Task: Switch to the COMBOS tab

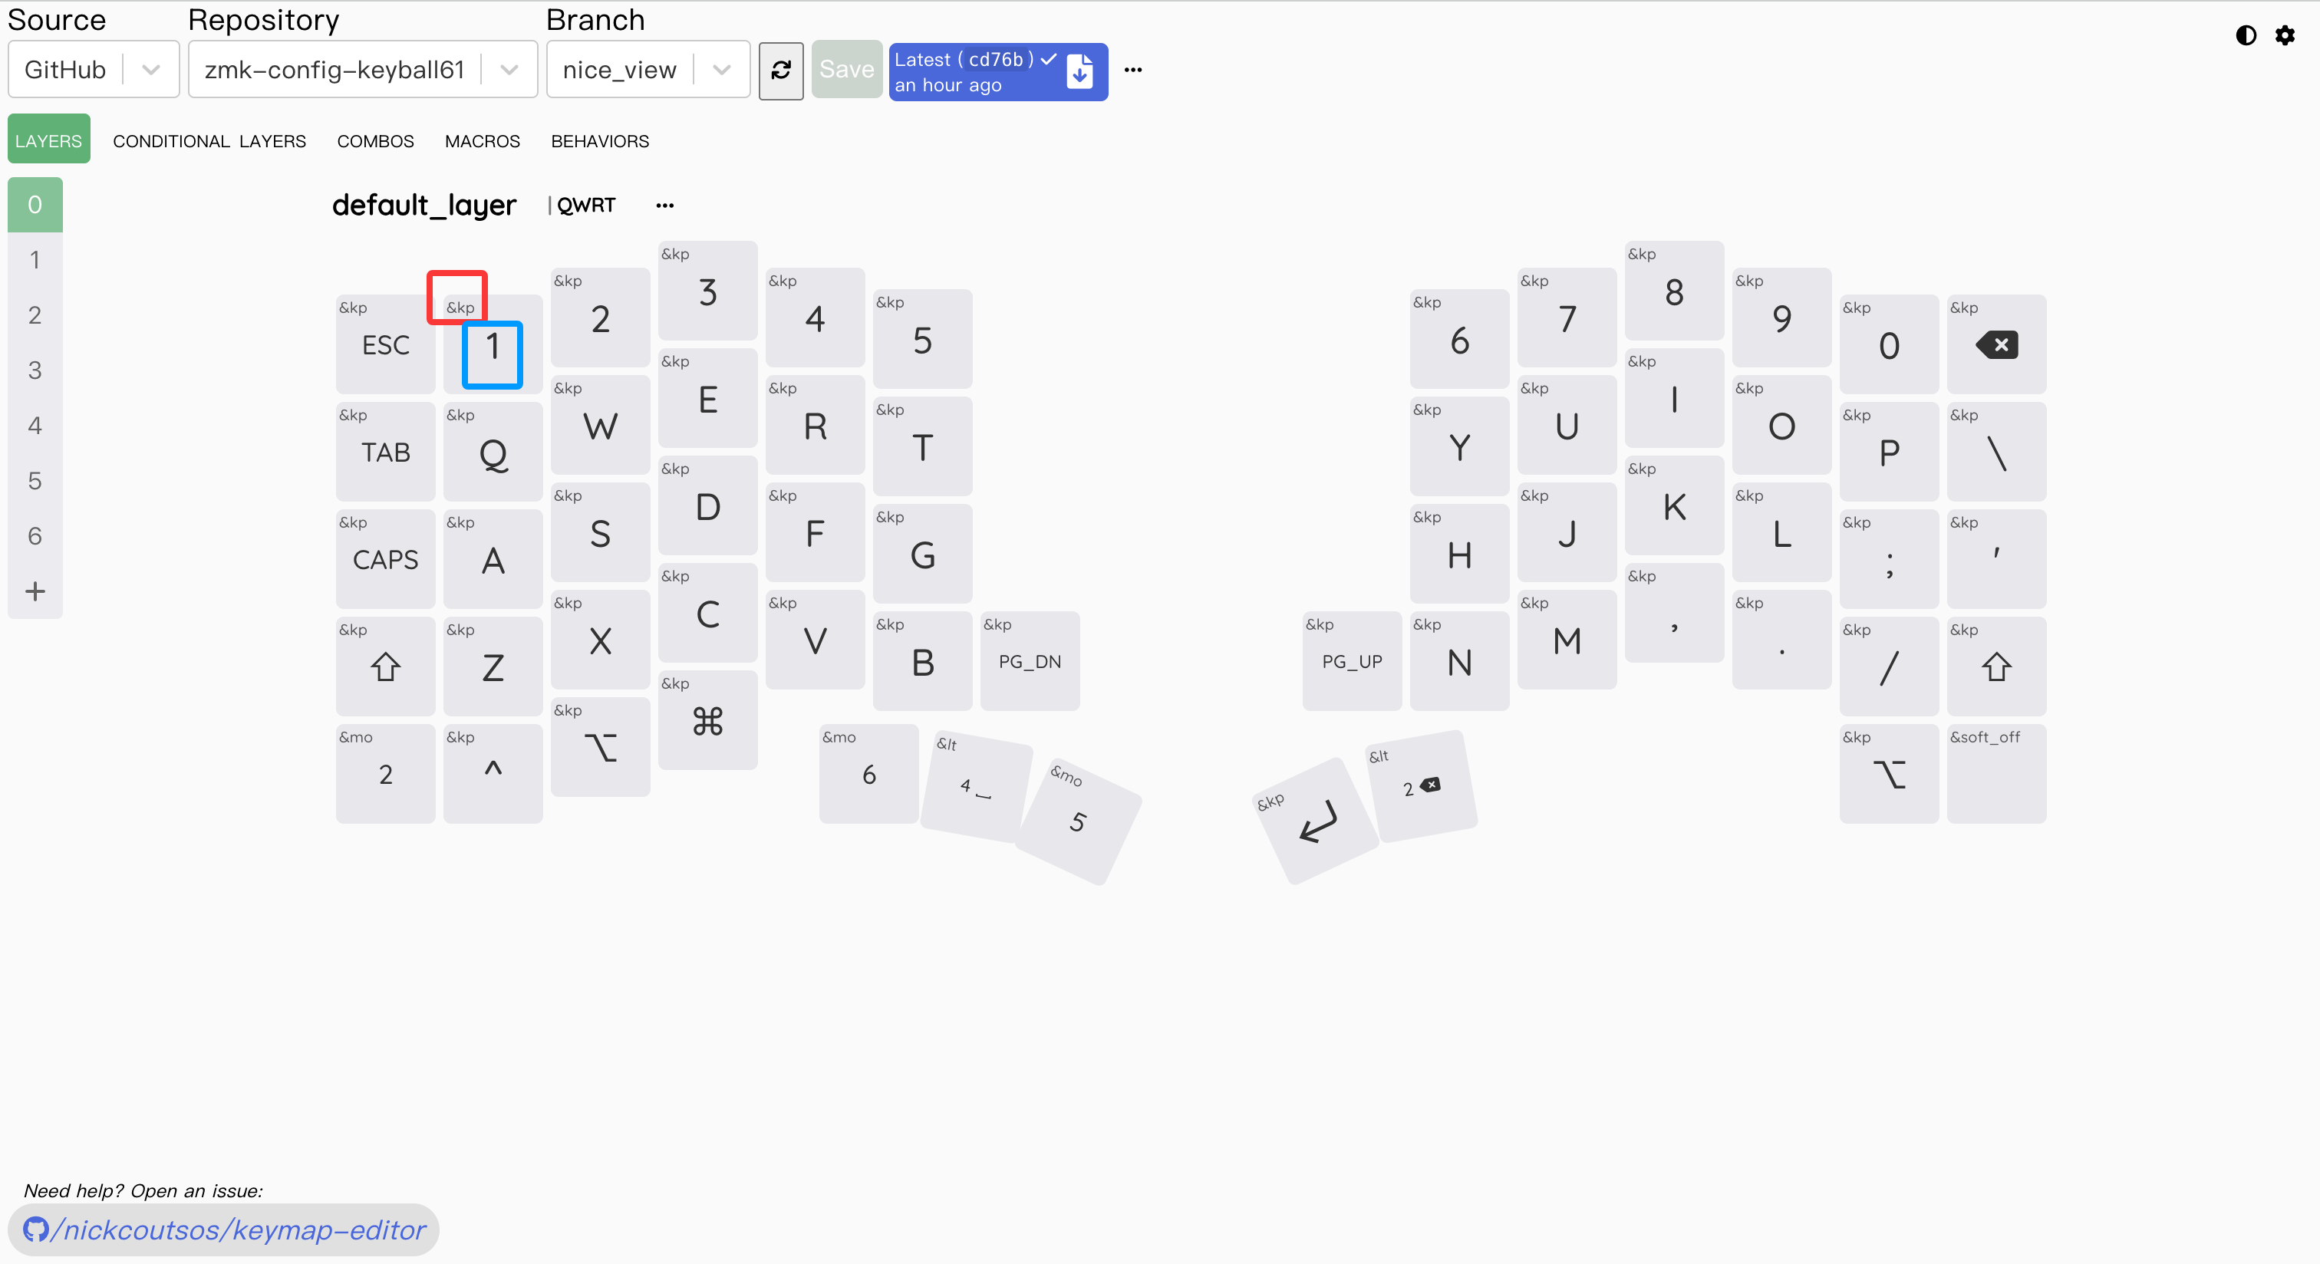Action: 374,141
